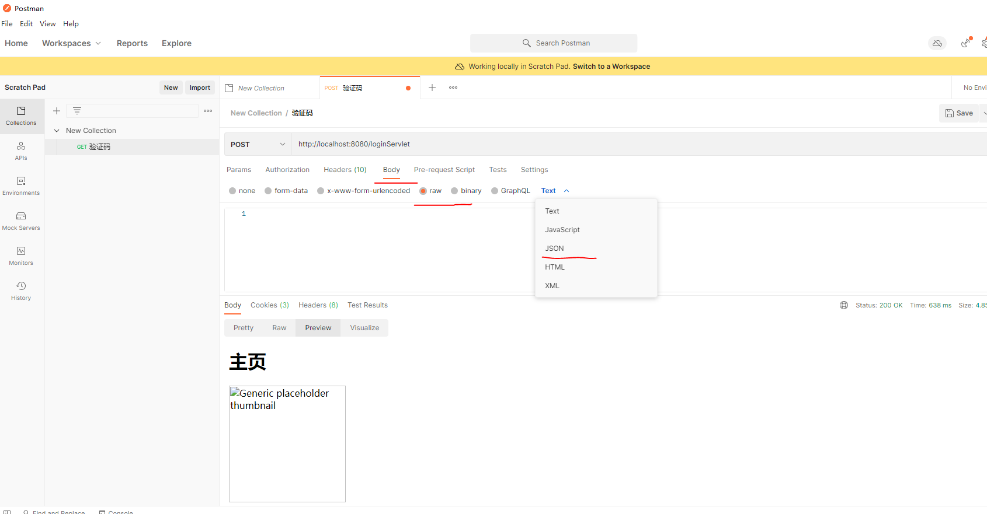Click the plus icon to create a collection

(x=57, y=111)
